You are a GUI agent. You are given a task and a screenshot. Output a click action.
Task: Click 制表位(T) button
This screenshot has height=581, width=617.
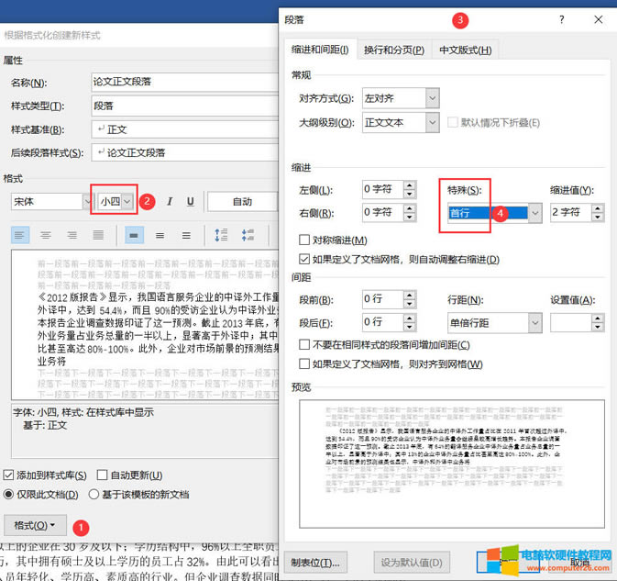pos(315,563)
